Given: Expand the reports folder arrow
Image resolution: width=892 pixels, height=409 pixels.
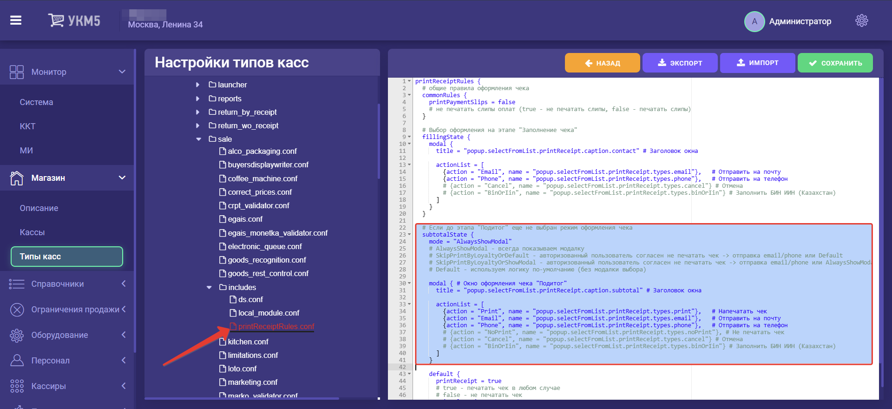Looking at the screenshot, I should (198, 99).
